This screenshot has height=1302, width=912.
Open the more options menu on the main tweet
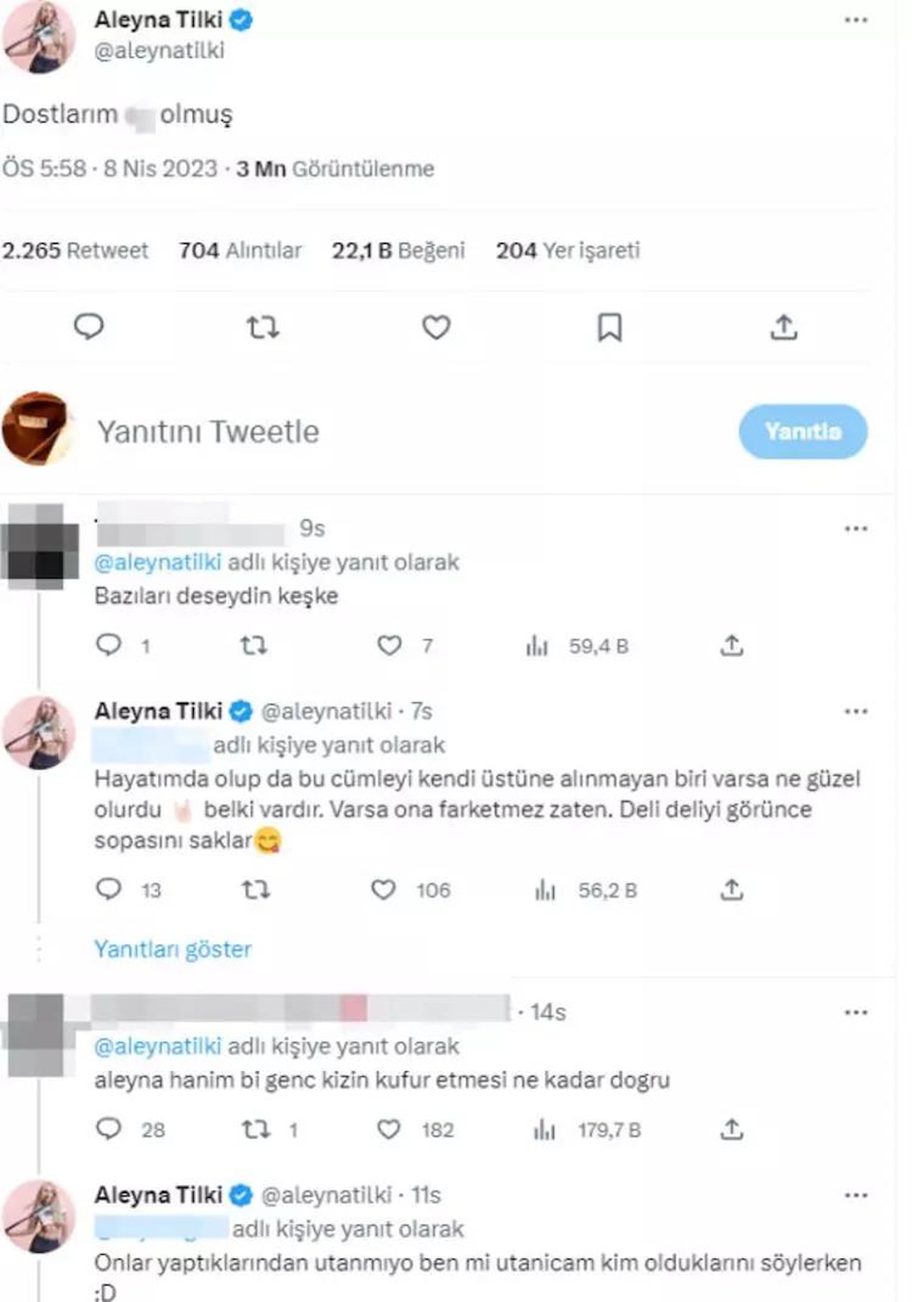click(x=857, y=21)
